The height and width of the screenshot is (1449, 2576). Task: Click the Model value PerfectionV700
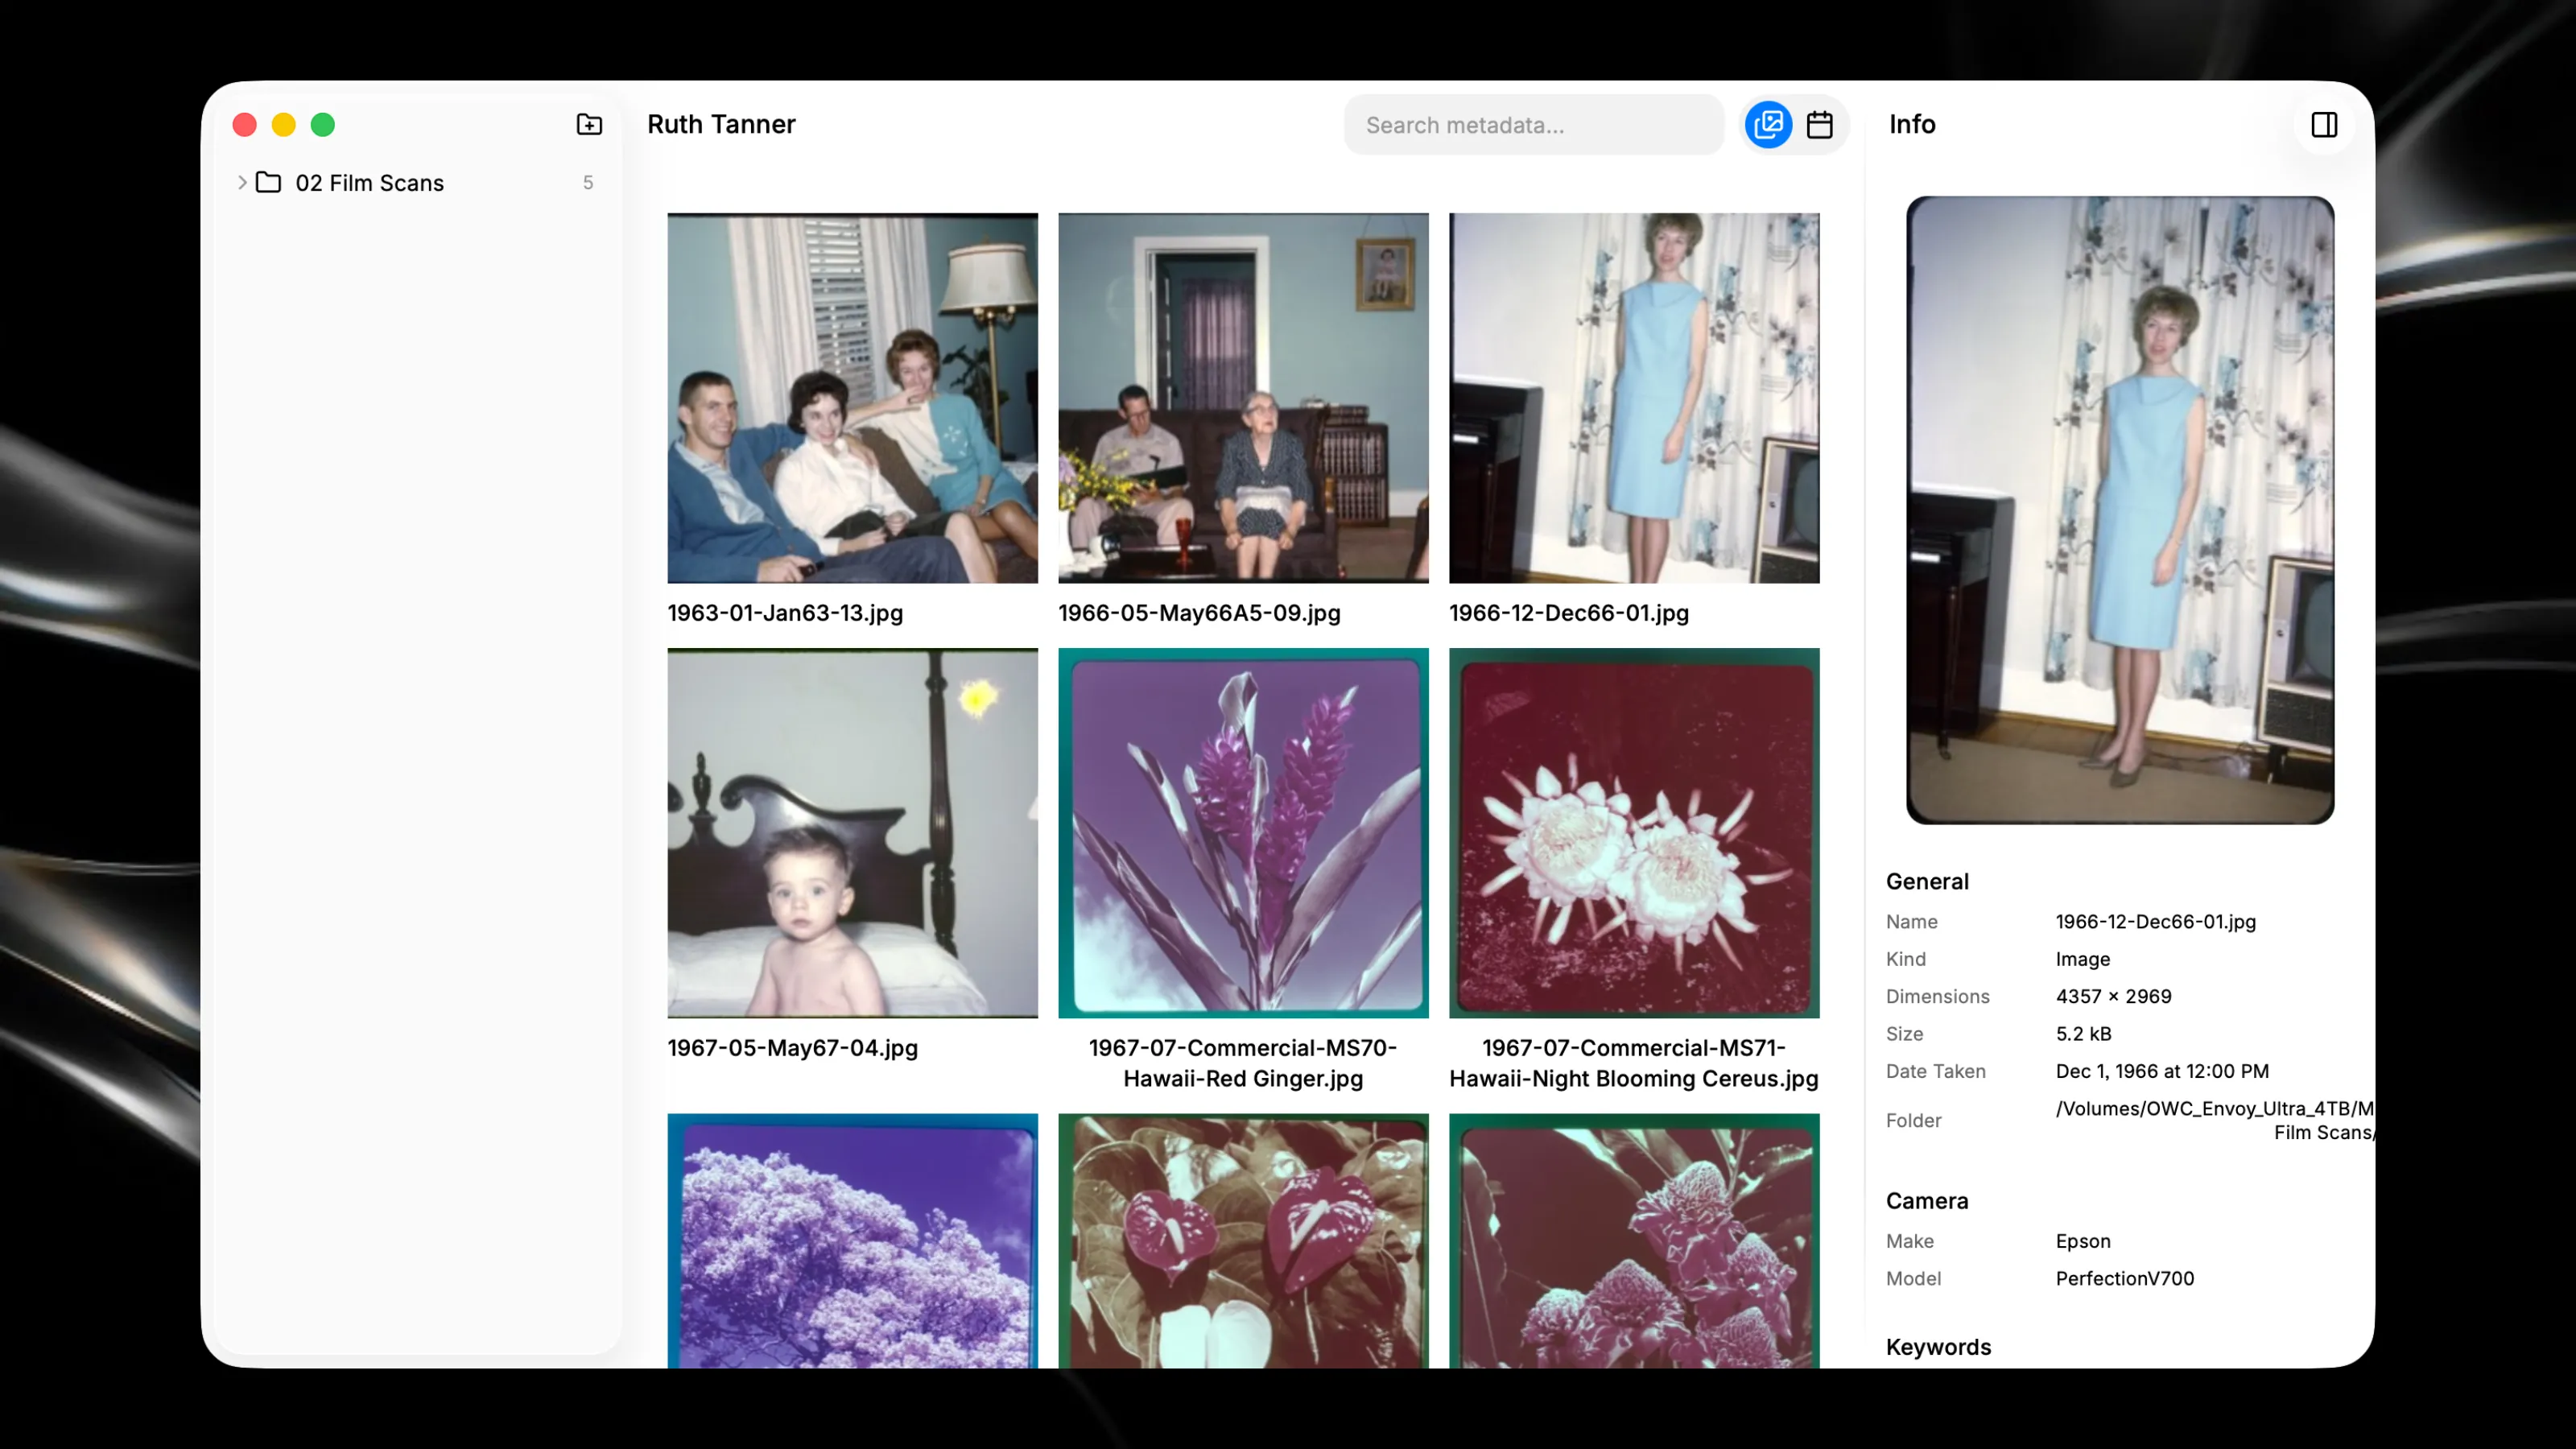(2124, 1278)
